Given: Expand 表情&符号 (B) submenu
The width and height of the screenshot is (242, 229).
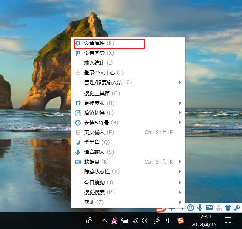Looking at the screenshot, I should click(x=128, y=123).
